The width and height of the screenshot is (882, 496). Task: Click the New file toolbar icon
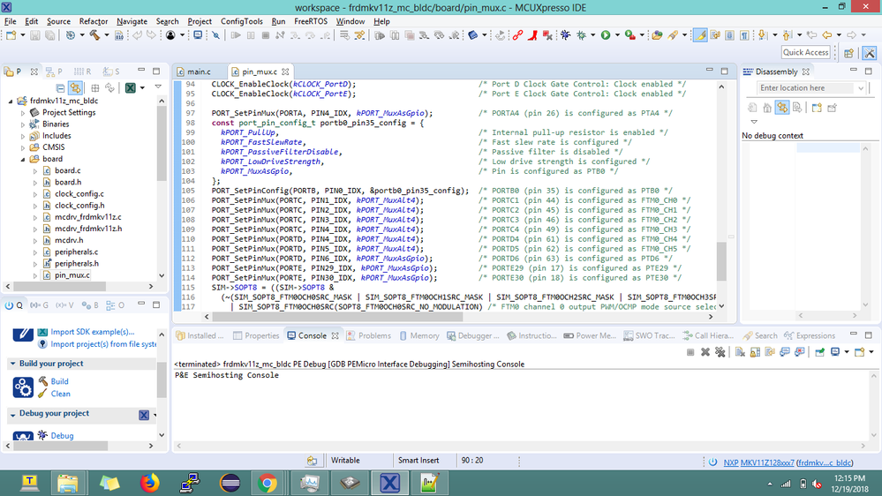11,35
